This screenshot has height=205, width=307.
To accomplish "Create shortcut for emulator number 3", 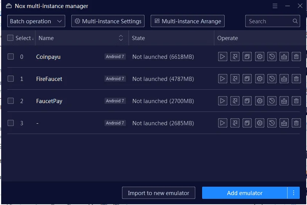I will coord(235,123).
